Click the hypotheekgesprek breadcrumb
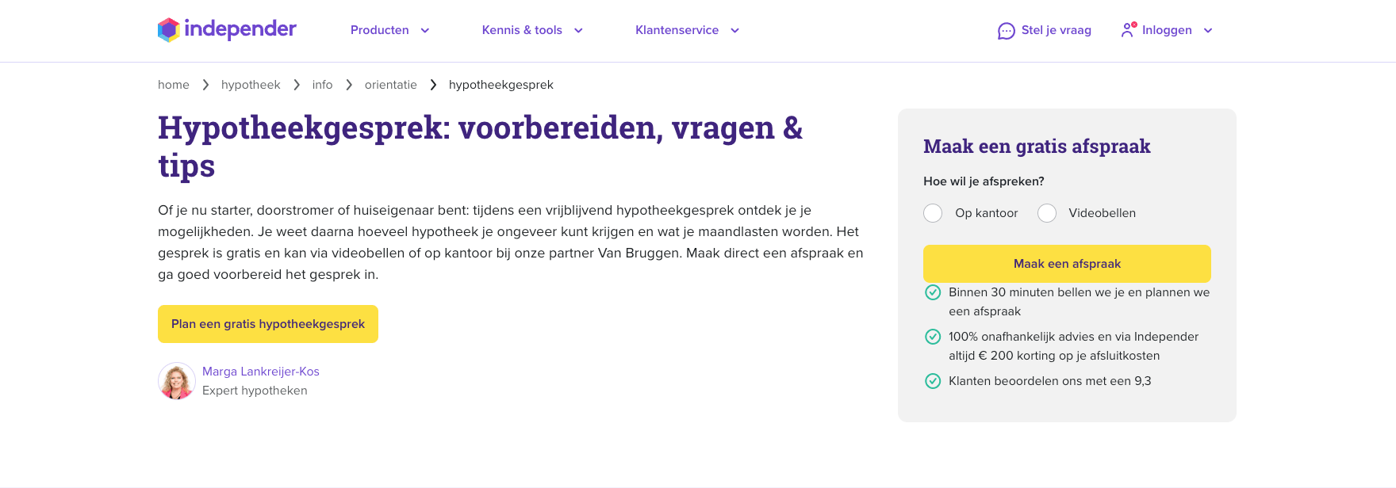The width and height of the screenshot is (1396, 488). (501, 85)
